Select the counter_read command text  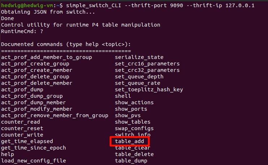coord(21,122)
